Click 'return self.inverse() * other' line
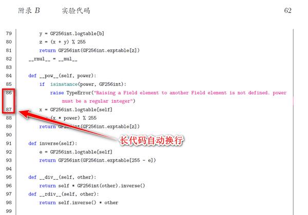This screenshot has height=215, width=308. [x=79, y=203]
